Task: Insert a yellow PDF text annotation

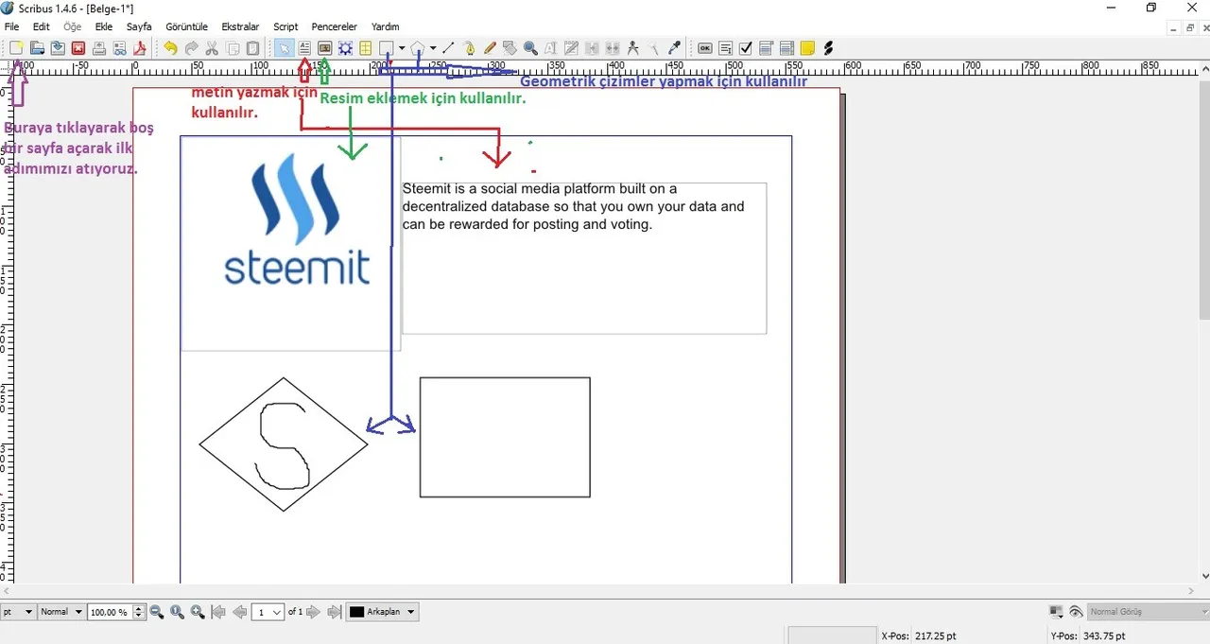Action: (807, 48)
